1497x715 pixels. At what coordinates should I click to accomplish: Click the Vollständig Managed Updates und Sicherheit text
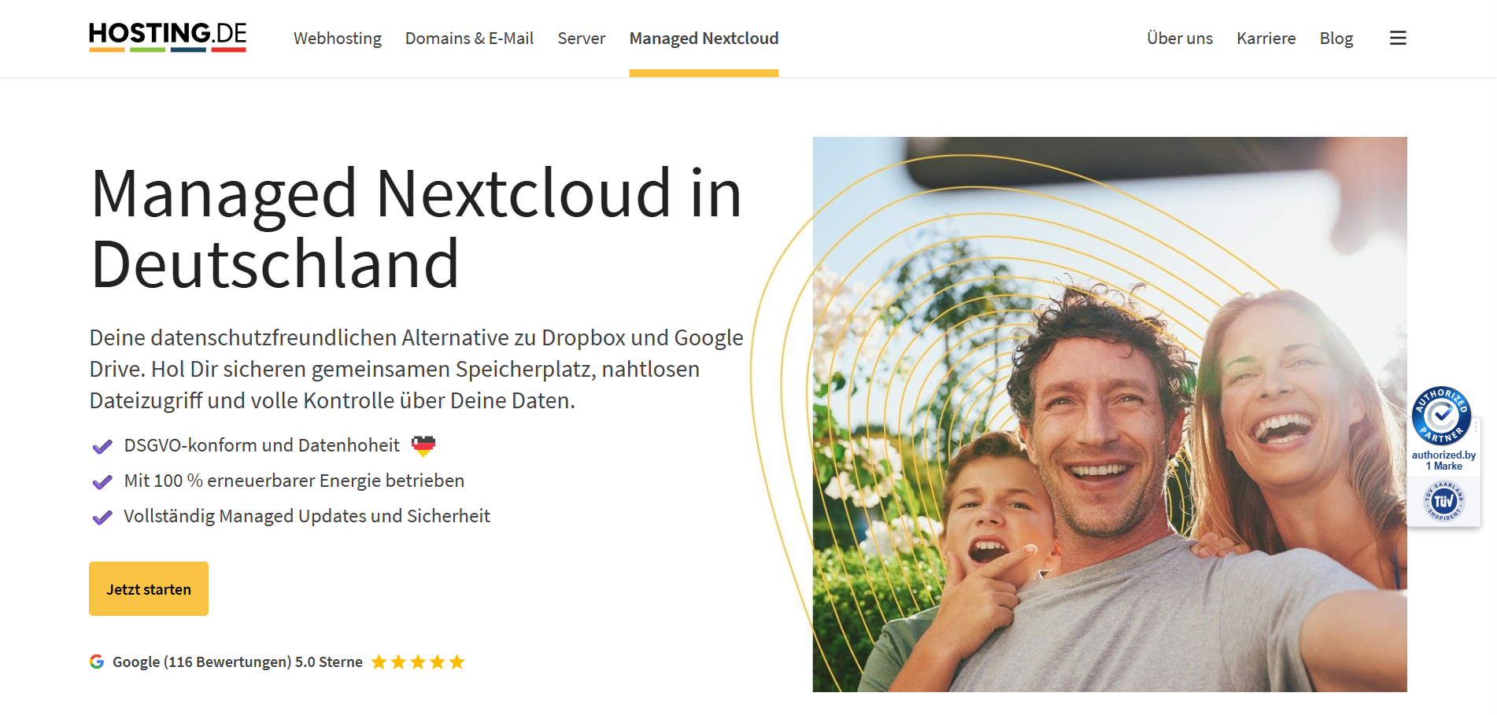pos(307,517)
